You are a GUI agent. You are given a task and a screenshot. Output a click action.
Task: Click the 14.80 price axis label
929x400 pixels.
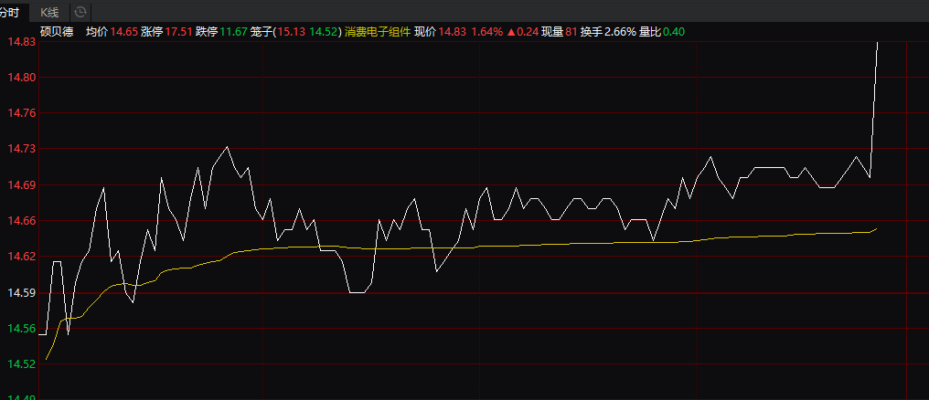point(21,78)
